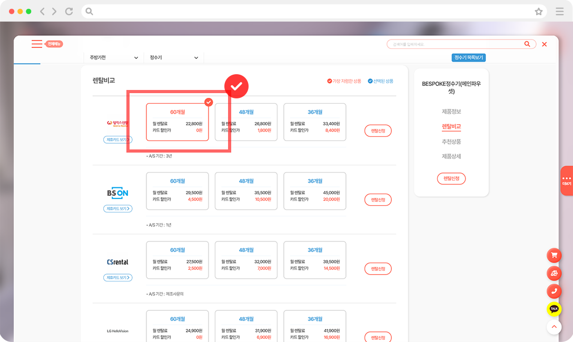Go to the 제품정보 sidebar section
This screenshot has width=573, height=342.
[451, 112]
